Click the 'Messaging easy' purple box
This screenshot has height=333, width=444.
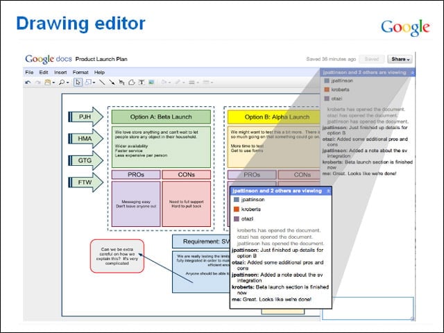(136, 204)
